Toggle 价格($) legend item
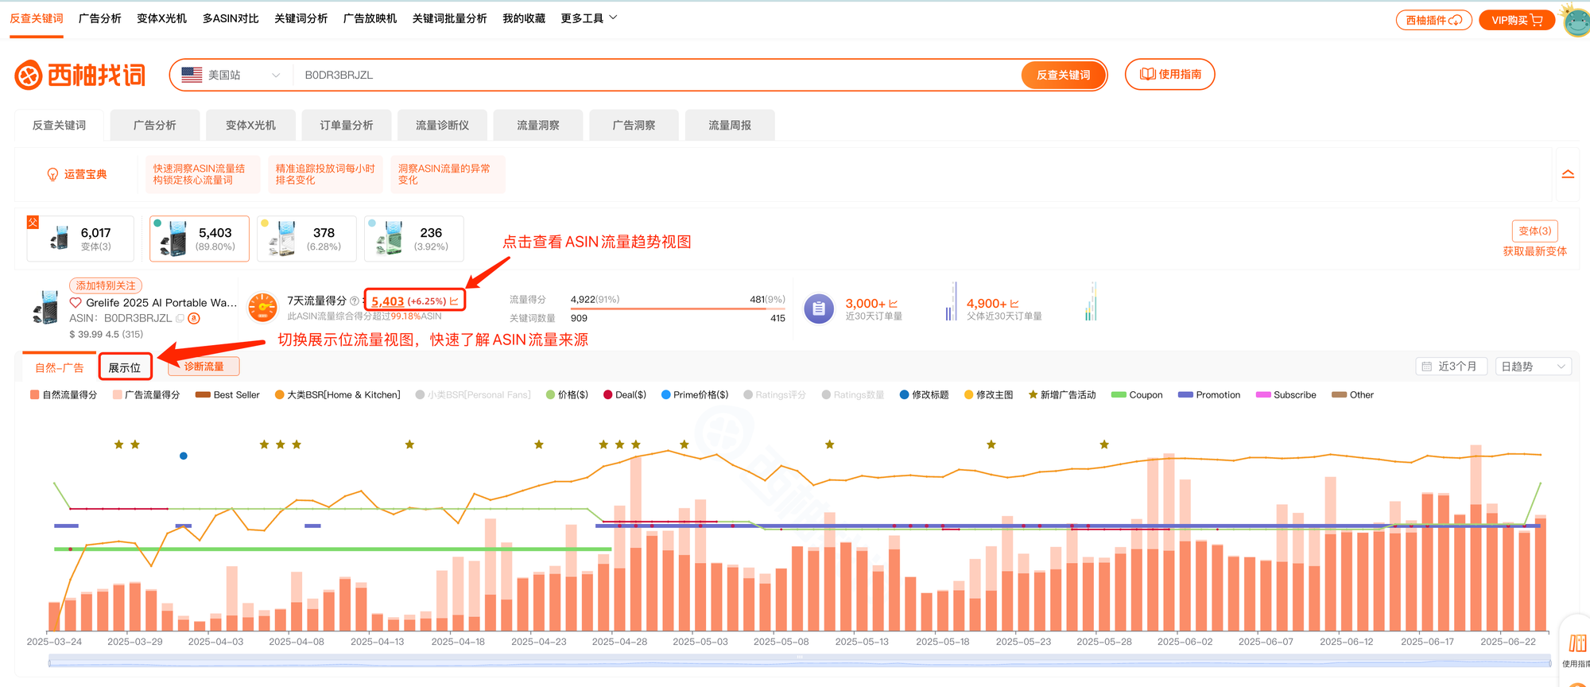Image resolution: width=1590 pixels, height=687 pixels. pyautogui.click(x=567, y=394)
